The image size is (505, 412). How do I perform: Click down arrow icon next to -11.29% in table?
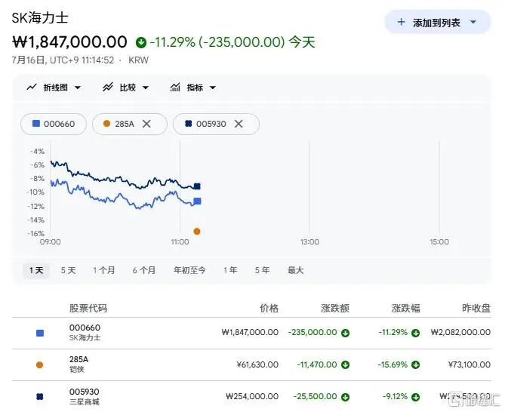[x=415, y=333]
